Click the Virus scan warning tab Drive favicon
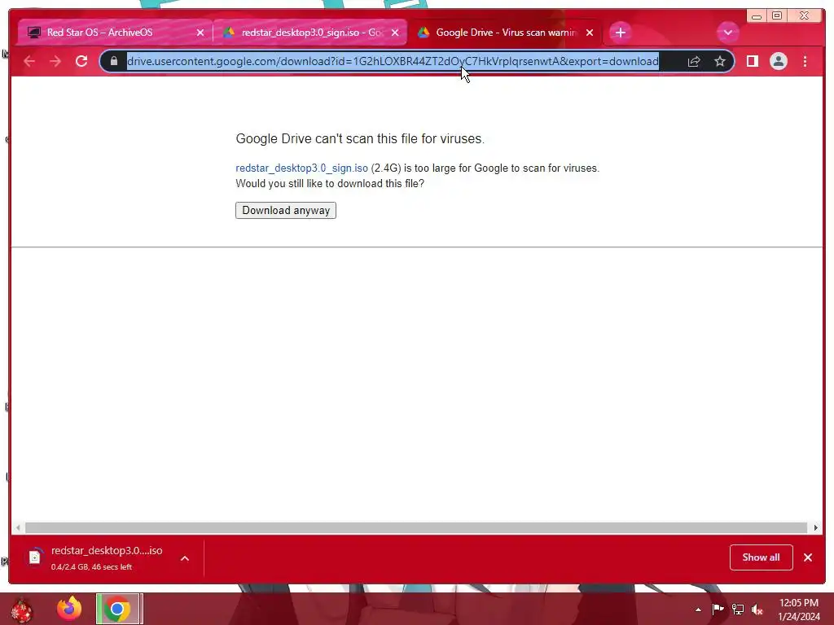The width and height of the screenshot is (834, 625). (x=424, y=33)
